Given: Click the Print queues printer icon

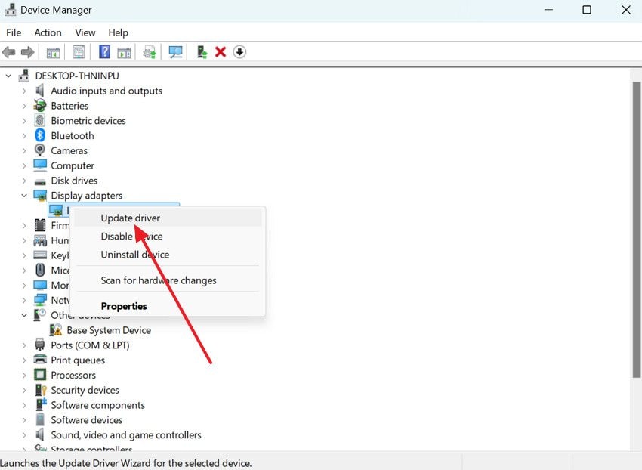Looking at the screenshot, I should (40, 360).
